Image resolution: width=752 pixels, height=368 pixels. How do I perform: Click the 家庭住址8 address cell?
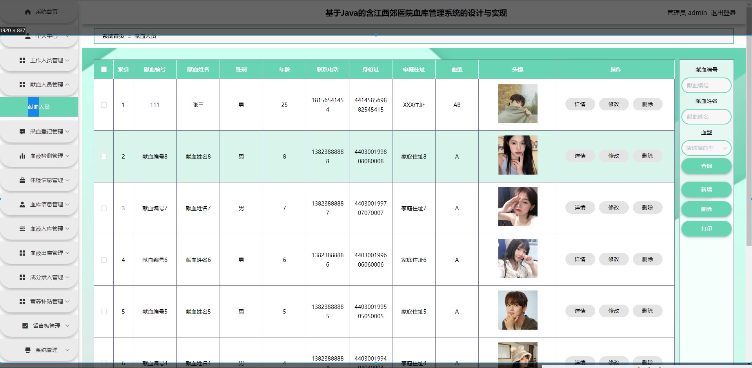pyautogui.click(x=414, y=157)
